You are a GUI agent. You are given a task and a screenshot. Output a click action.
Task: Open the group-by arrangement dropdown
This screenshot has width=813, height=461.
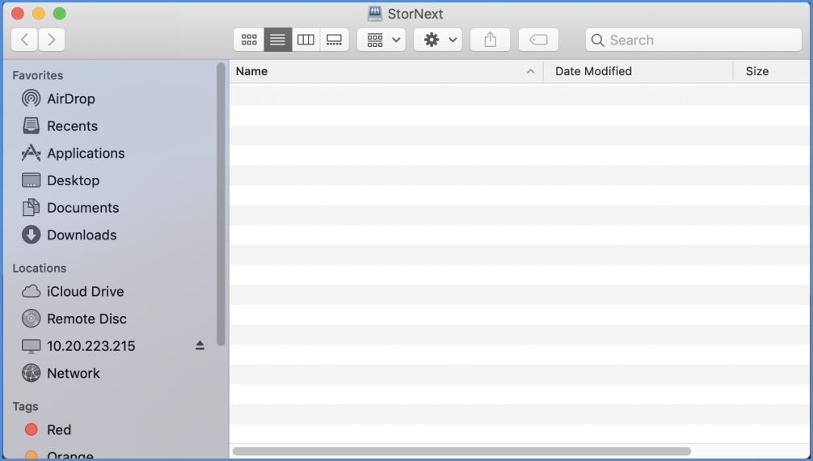[x=381, y=40]
